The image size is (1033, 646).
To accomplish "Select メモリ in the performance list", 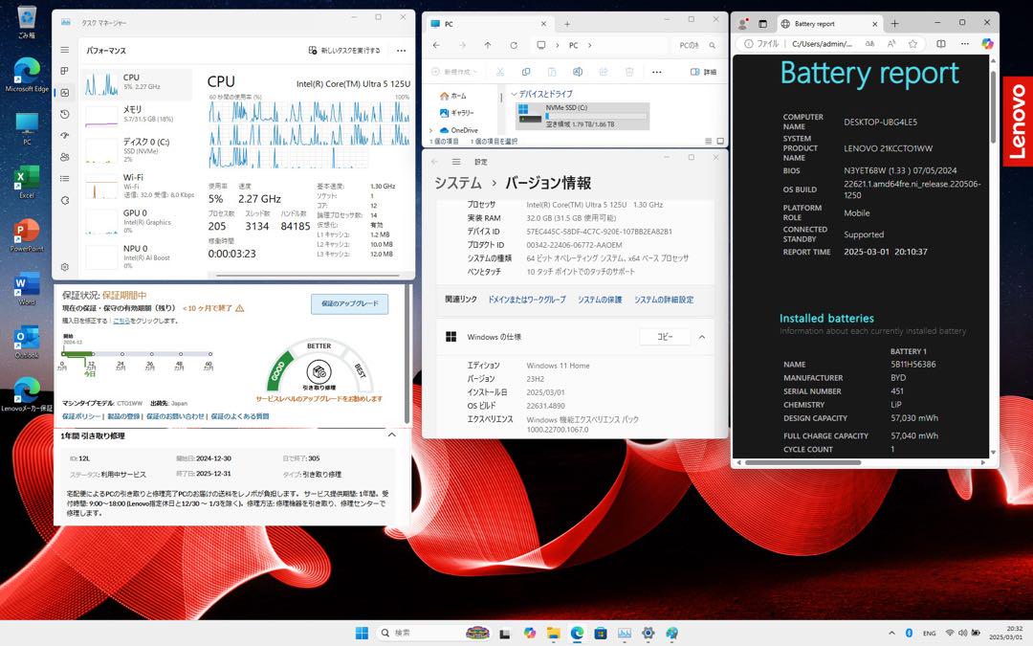I will [x=137, y=115].
